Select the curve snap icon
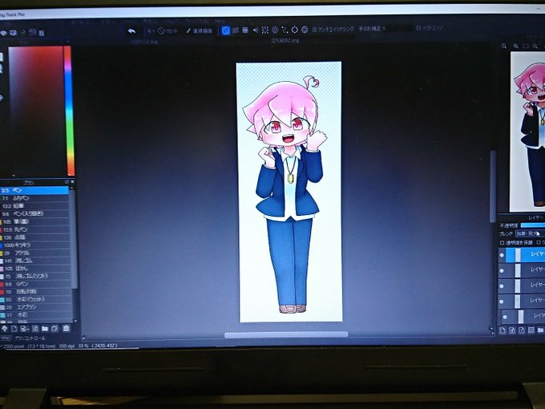Image resolution: width=545 pixels, height=409 pixels. pyautogui.click(x=285, y=30)
